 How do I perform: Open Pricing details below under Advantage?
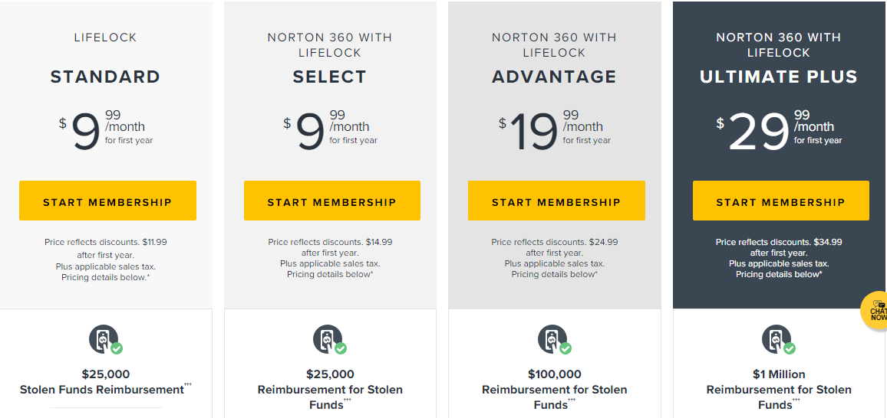pos(554,274)
